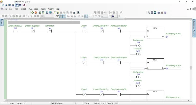Click the green Run PLC icon
The width and height of the screenshot is (196, 105).
pyautogui.click(x=33, y=12)
